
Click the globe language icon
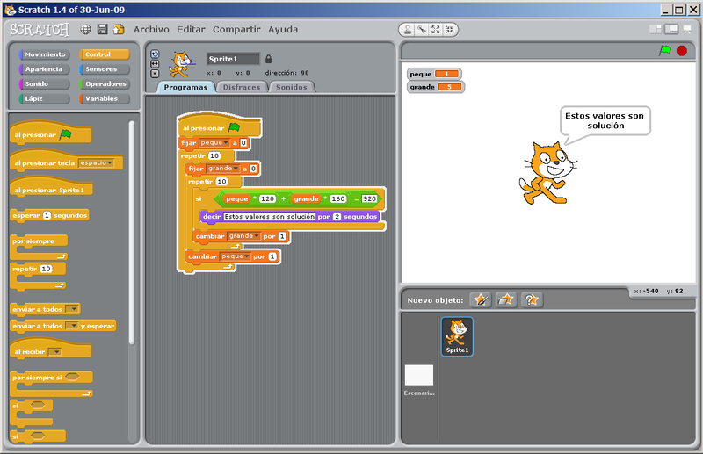(x=86, y=29)
